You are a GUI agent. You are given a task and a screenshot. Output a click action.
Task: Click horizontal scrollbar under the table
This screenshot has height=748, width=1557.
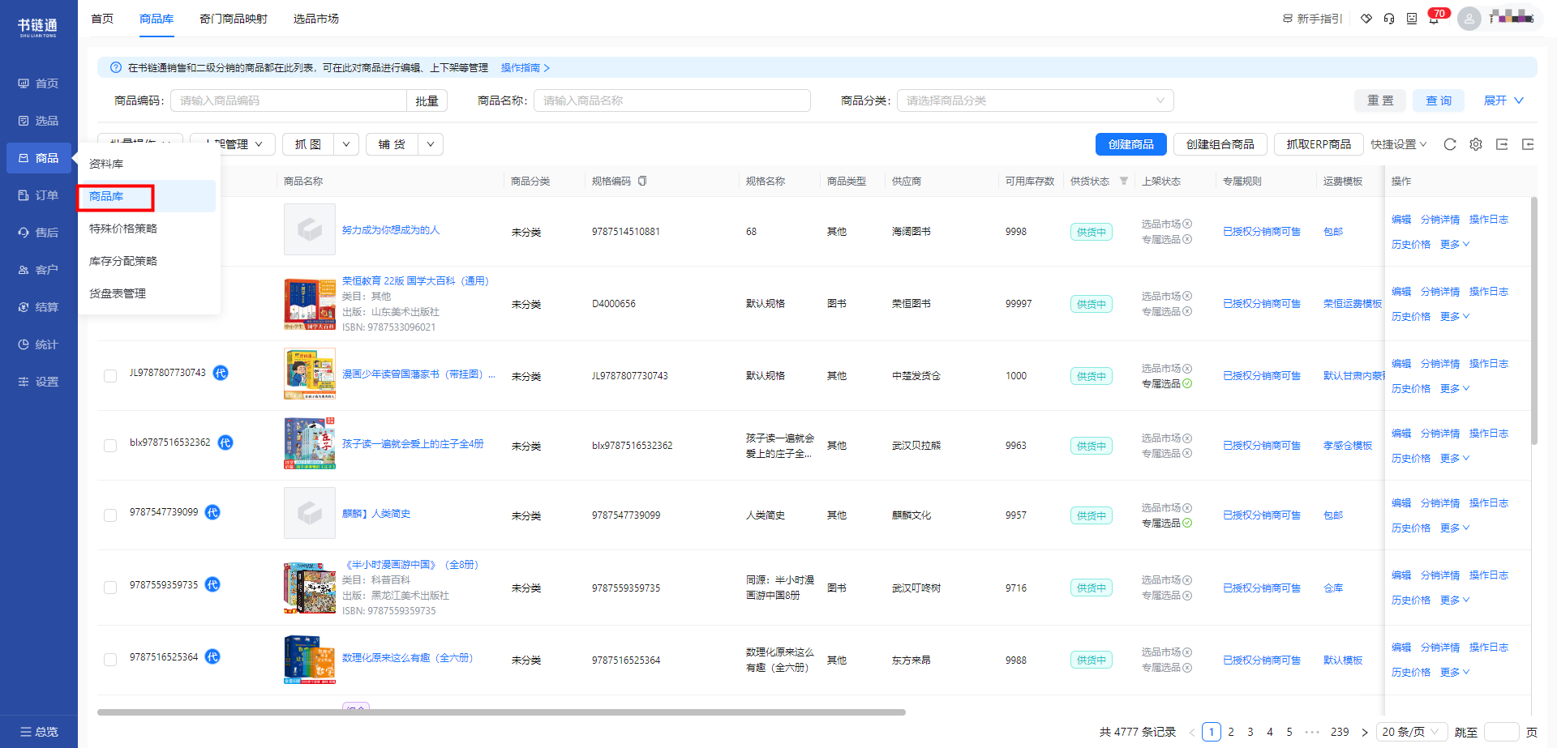point(501,712)
